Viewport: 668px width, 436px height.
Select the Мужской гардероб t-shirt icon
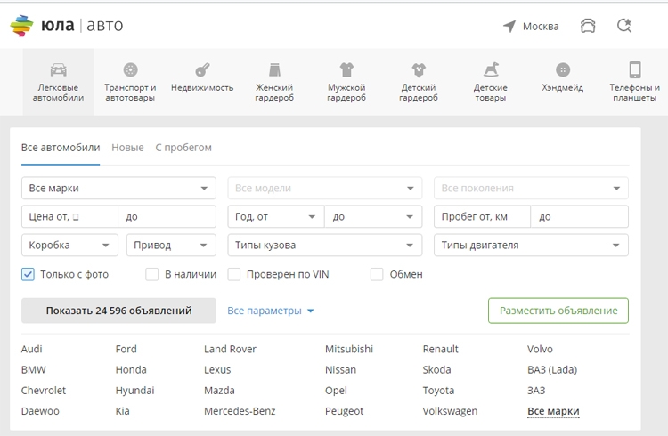click(346, 69)
